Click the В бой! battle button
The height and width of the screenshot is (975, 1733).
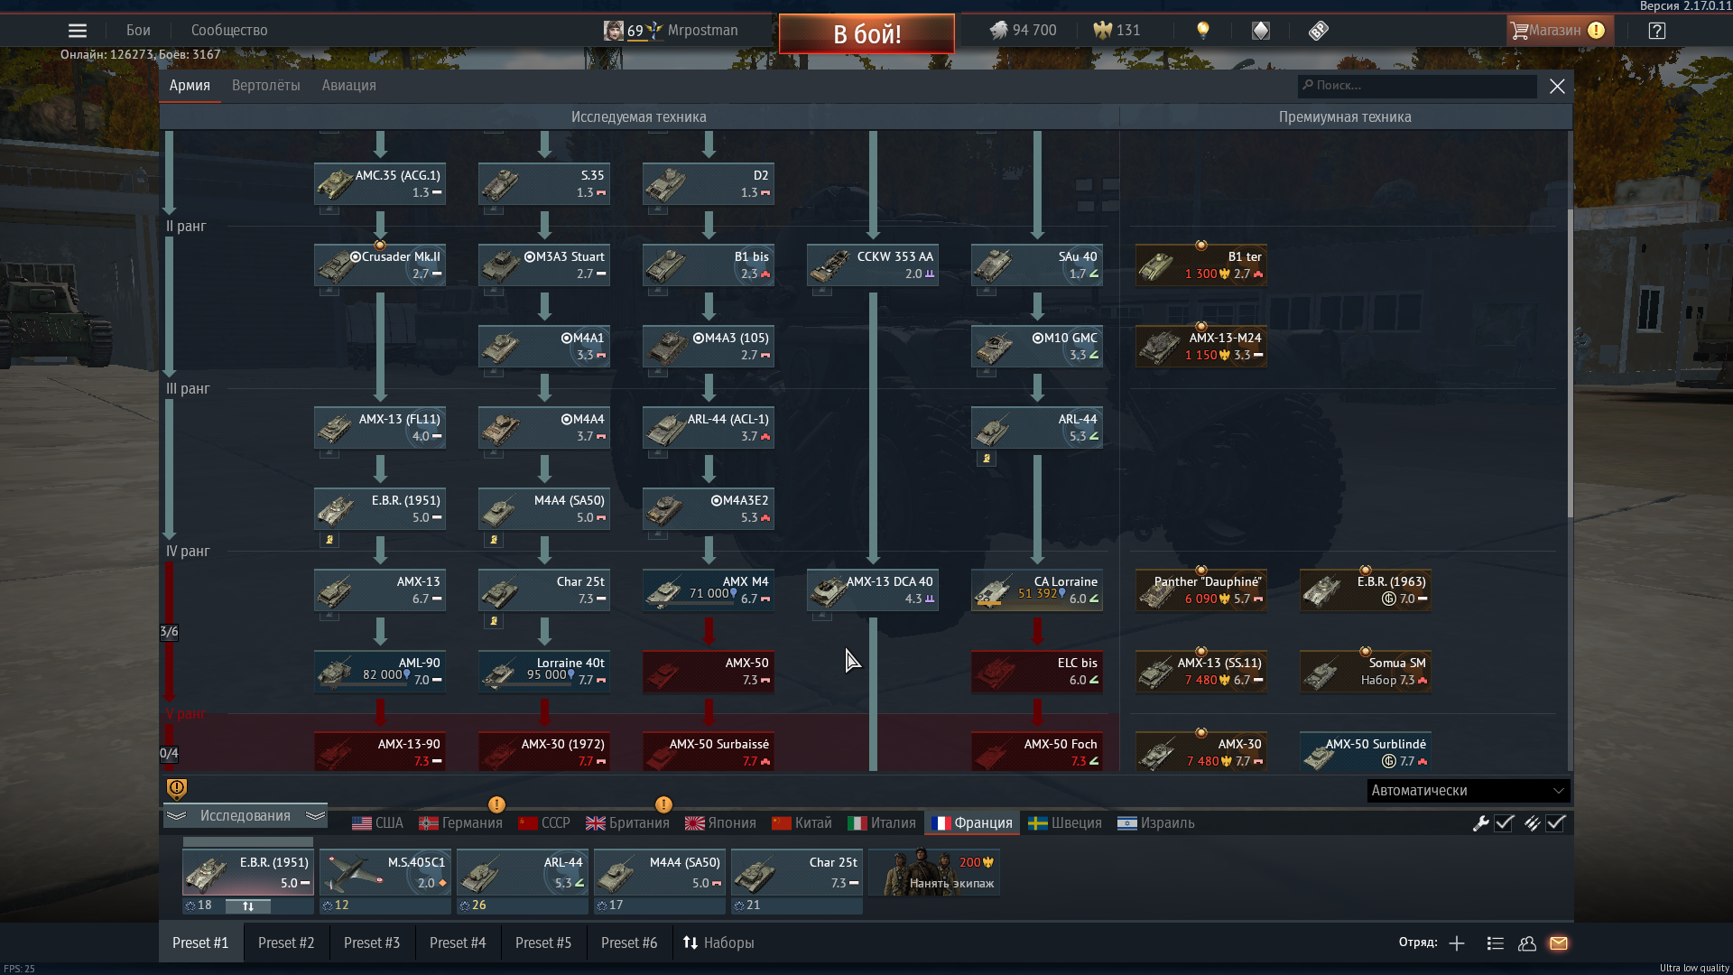(x=866, y=34)
